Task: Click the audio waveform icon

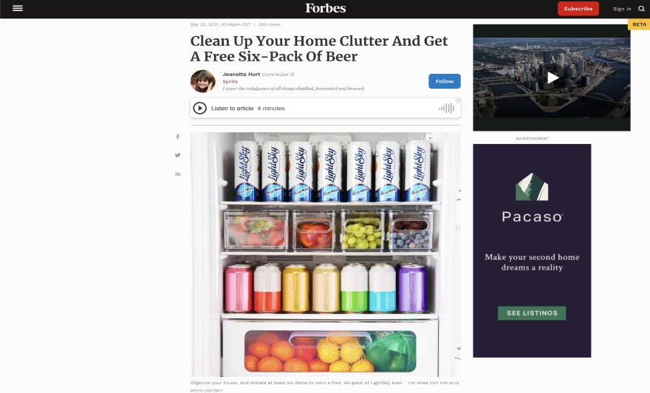Action: point(446,108)
